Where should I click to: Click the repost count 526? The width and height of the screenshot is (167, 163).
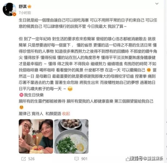tap(31, 159)
